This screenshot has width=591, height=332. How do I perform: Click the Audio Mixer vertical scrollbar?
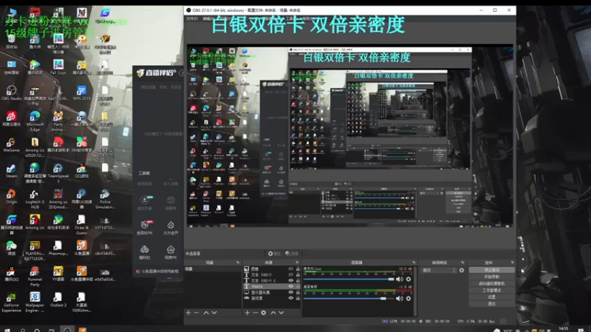click(415, 291)
